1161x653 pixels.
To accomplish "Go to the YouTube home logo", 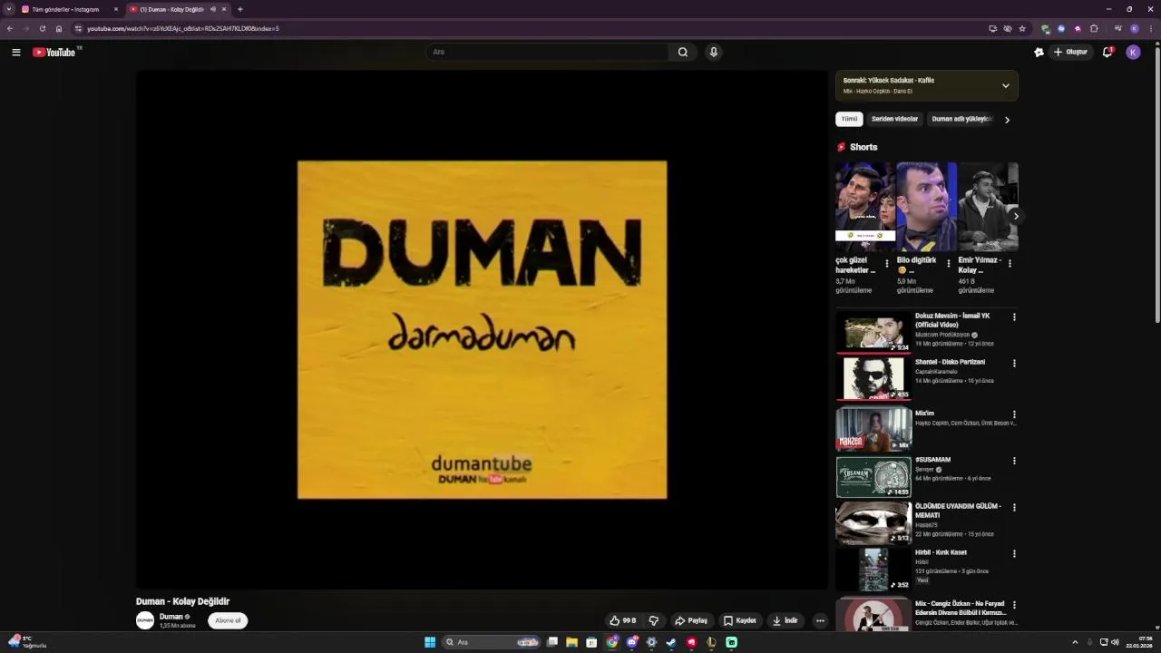I will coord(54,52).
